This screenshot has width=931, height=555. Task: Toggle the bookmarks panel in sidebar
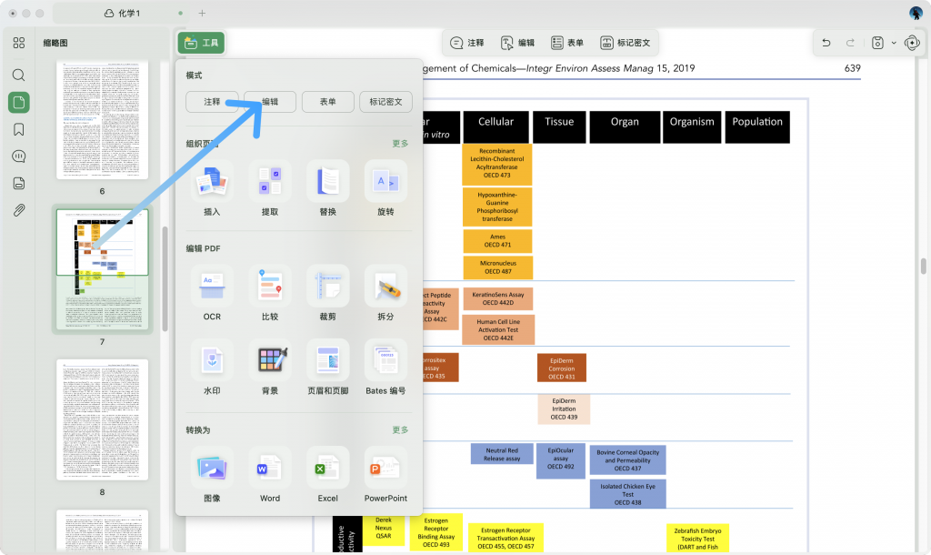coord(19,129)
